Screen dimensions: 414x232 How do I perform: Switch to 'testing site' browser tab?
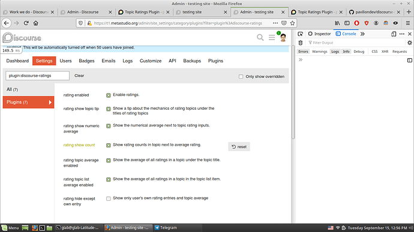[201, 12]
